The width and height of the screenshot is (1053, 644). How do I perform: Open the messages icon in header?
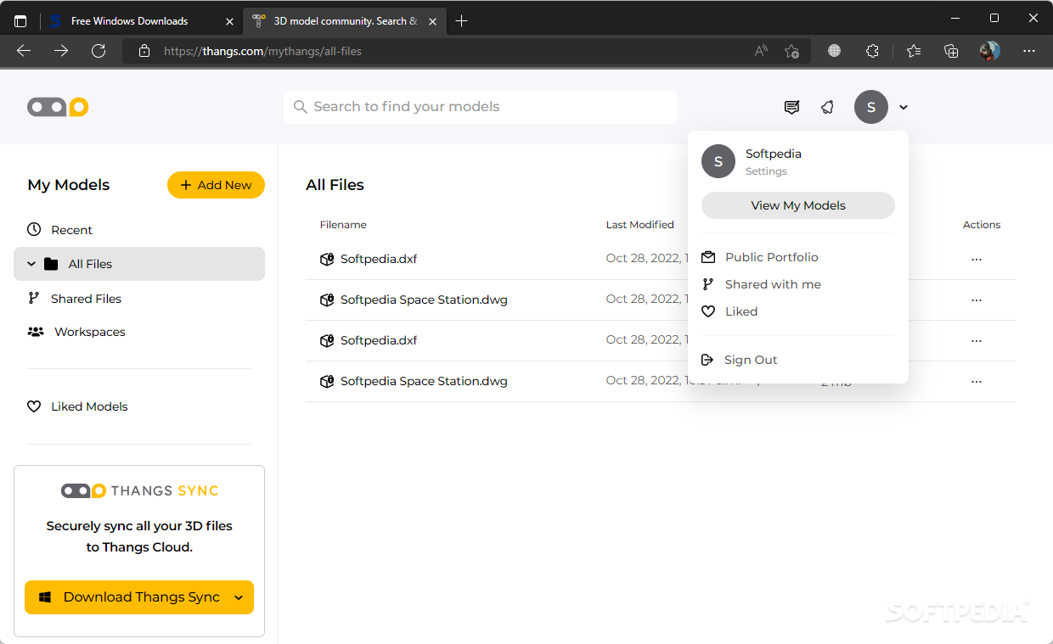point(791,107)
